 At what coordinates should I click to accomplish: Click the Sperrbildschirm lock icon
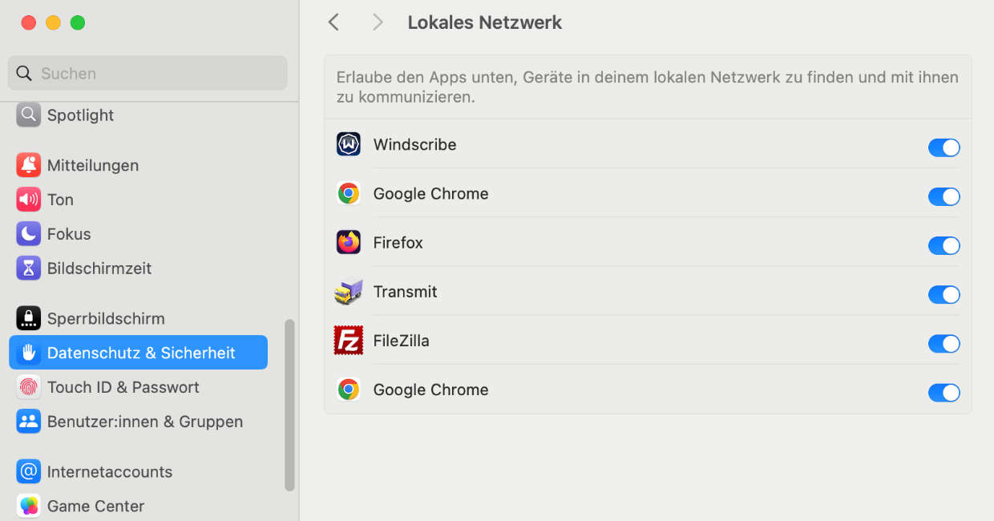(x=28, y=319)
